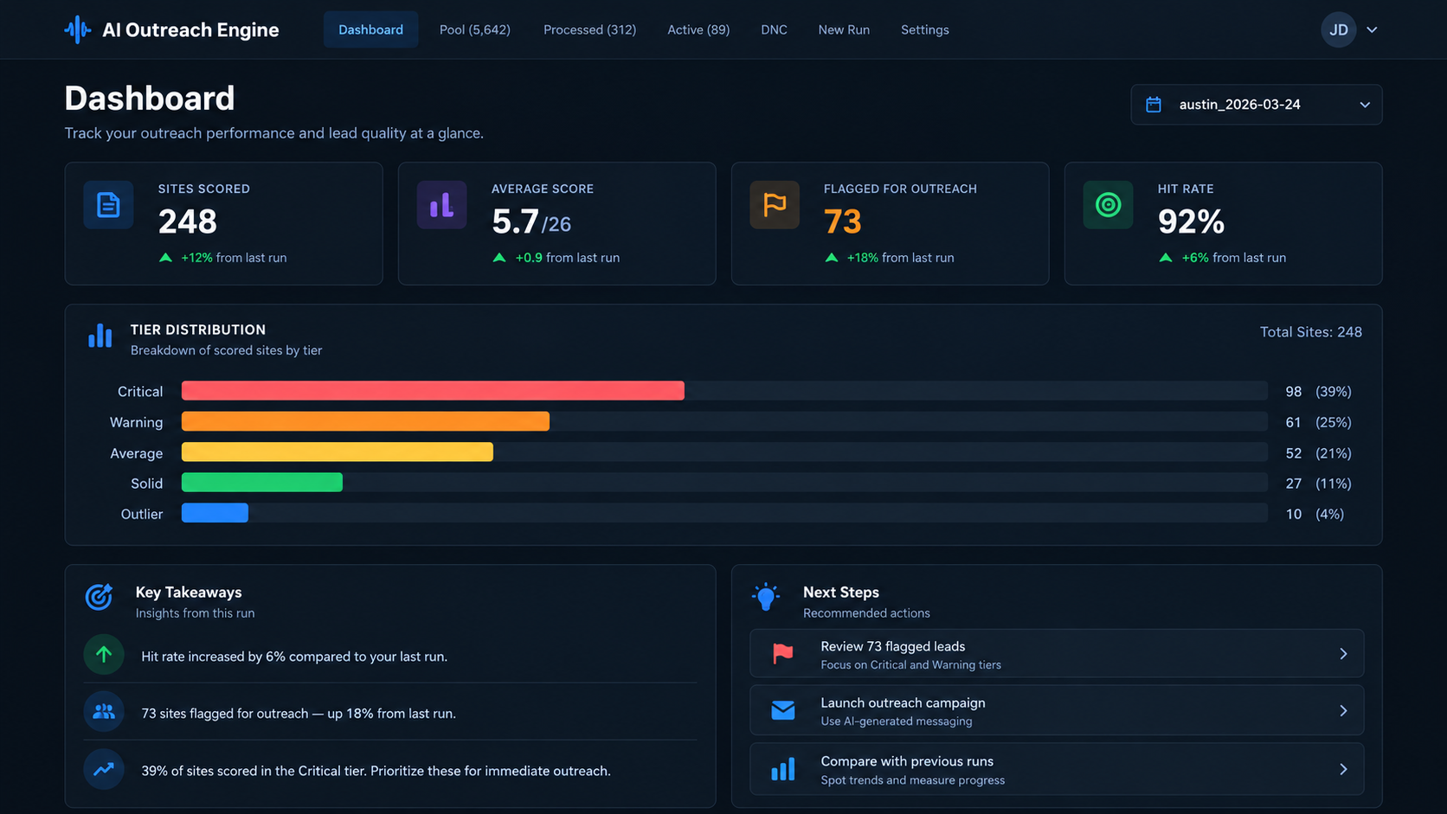Viewport: 1447px width, 814px height.
Task: Click the Sites Scored document icon
Action: coord(108,205)
